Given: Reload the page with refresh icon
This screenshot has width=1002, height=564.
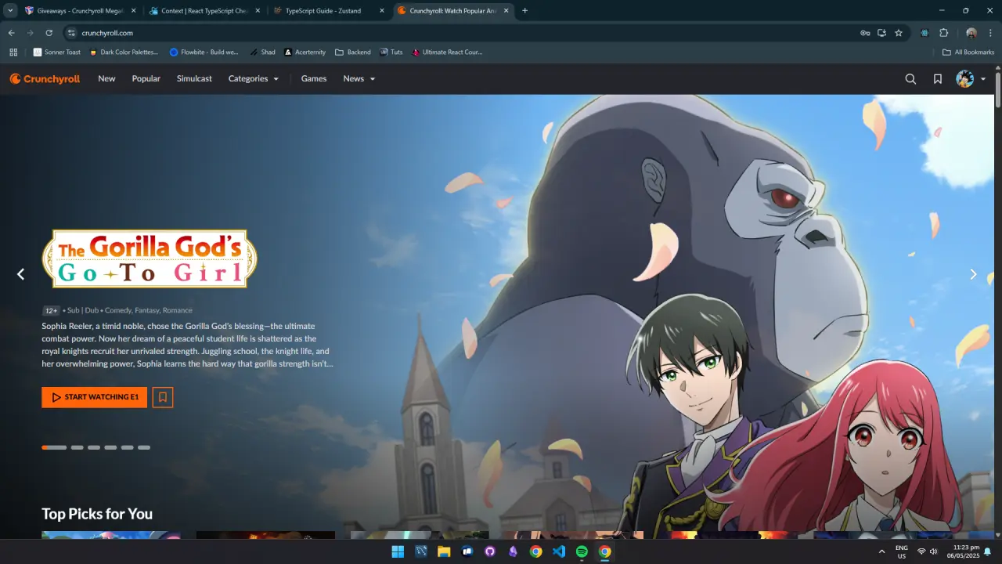Looking at the screenshot, I should tap(49, 33).
